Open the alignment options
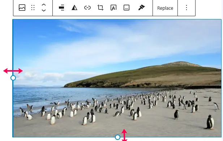Image resolution: width=223 pixels, height=141 pixels. 61,8
